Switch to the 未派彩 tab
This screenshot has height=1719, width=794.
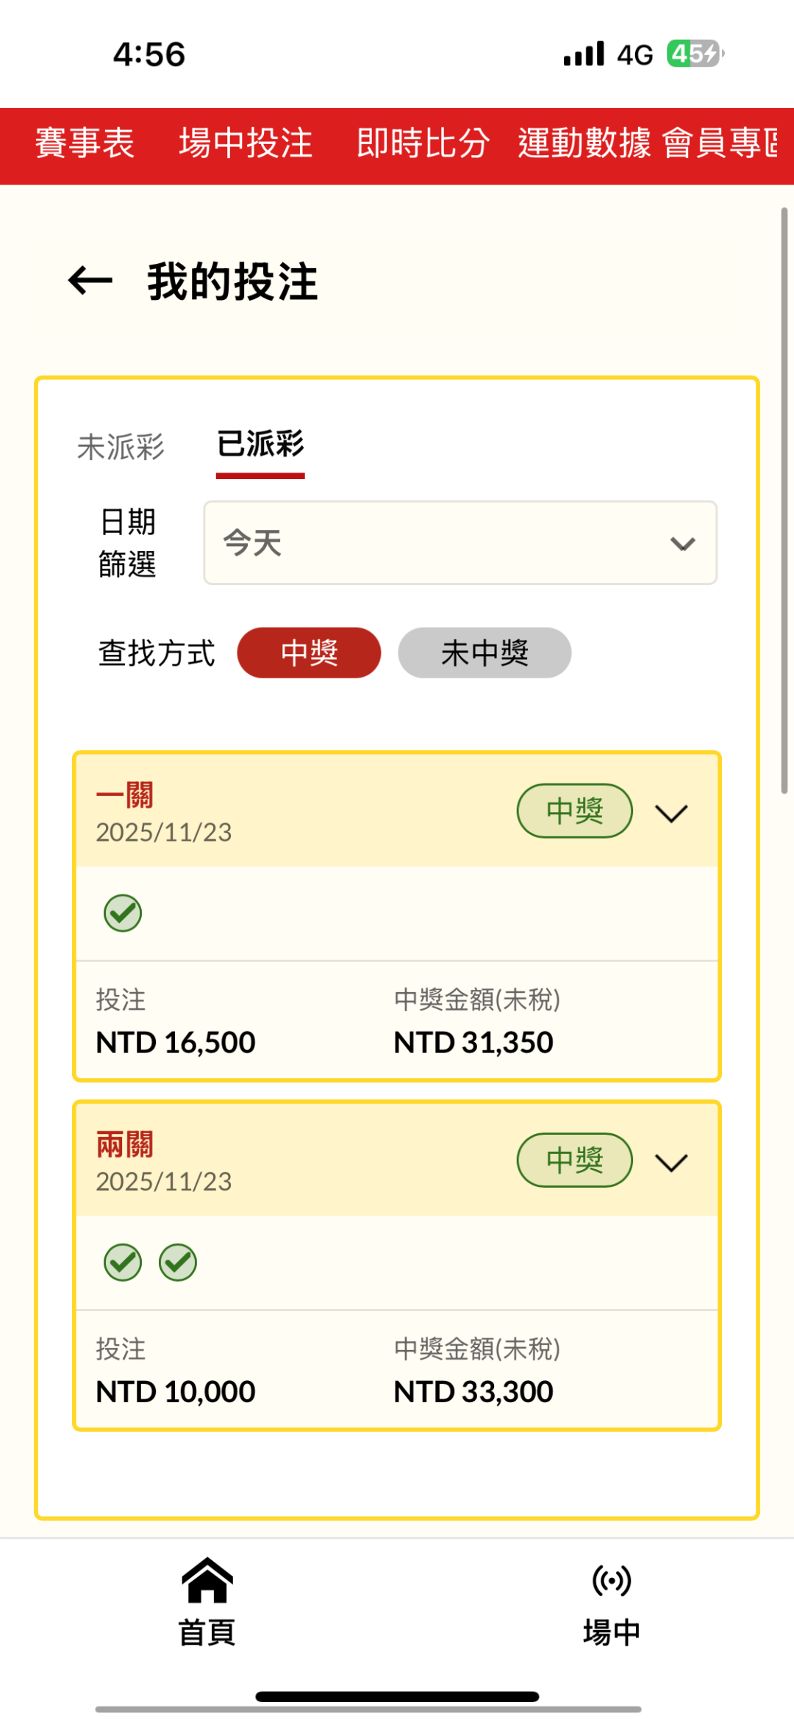pos(121,447)
